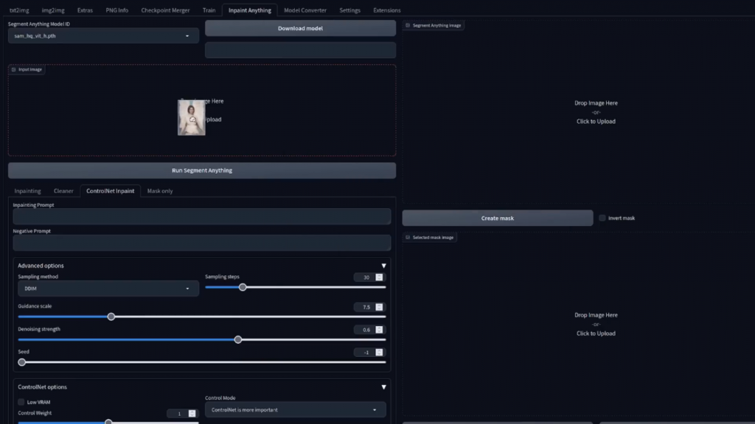The width and height of the screenshot is (755, 424).
Task: Open the Control Mode dropdown
Action: coord(295,410)
